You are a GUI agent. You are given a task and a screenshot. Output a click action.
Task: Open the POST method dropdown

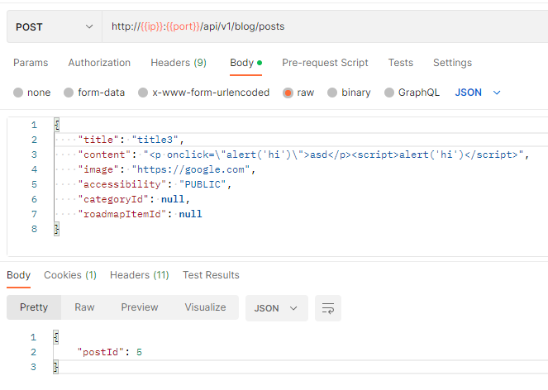click(55, 26)
